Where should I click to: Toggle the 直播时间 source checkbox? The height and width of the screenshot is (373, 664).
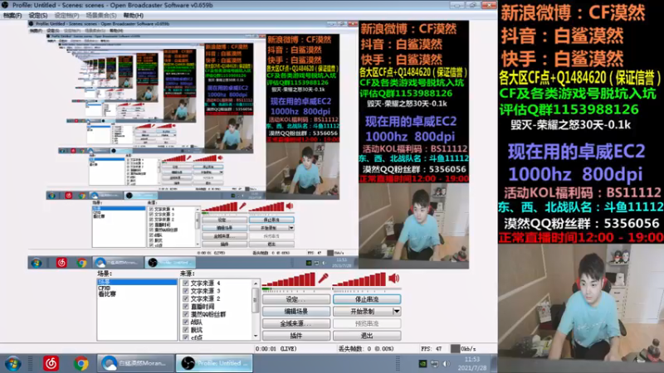[185, 306]
